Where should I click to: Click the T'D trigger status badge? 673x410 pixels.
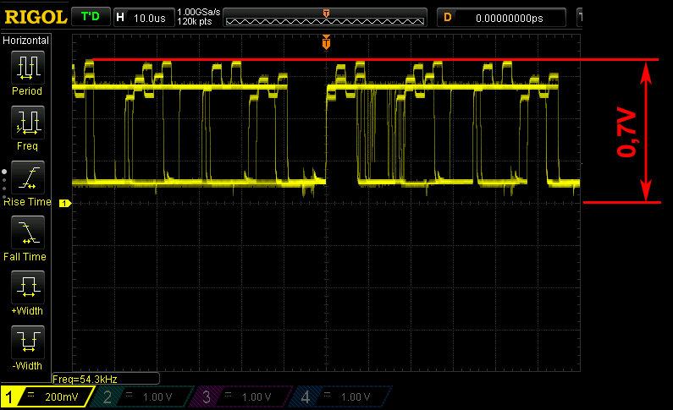[x=91, y=16]
